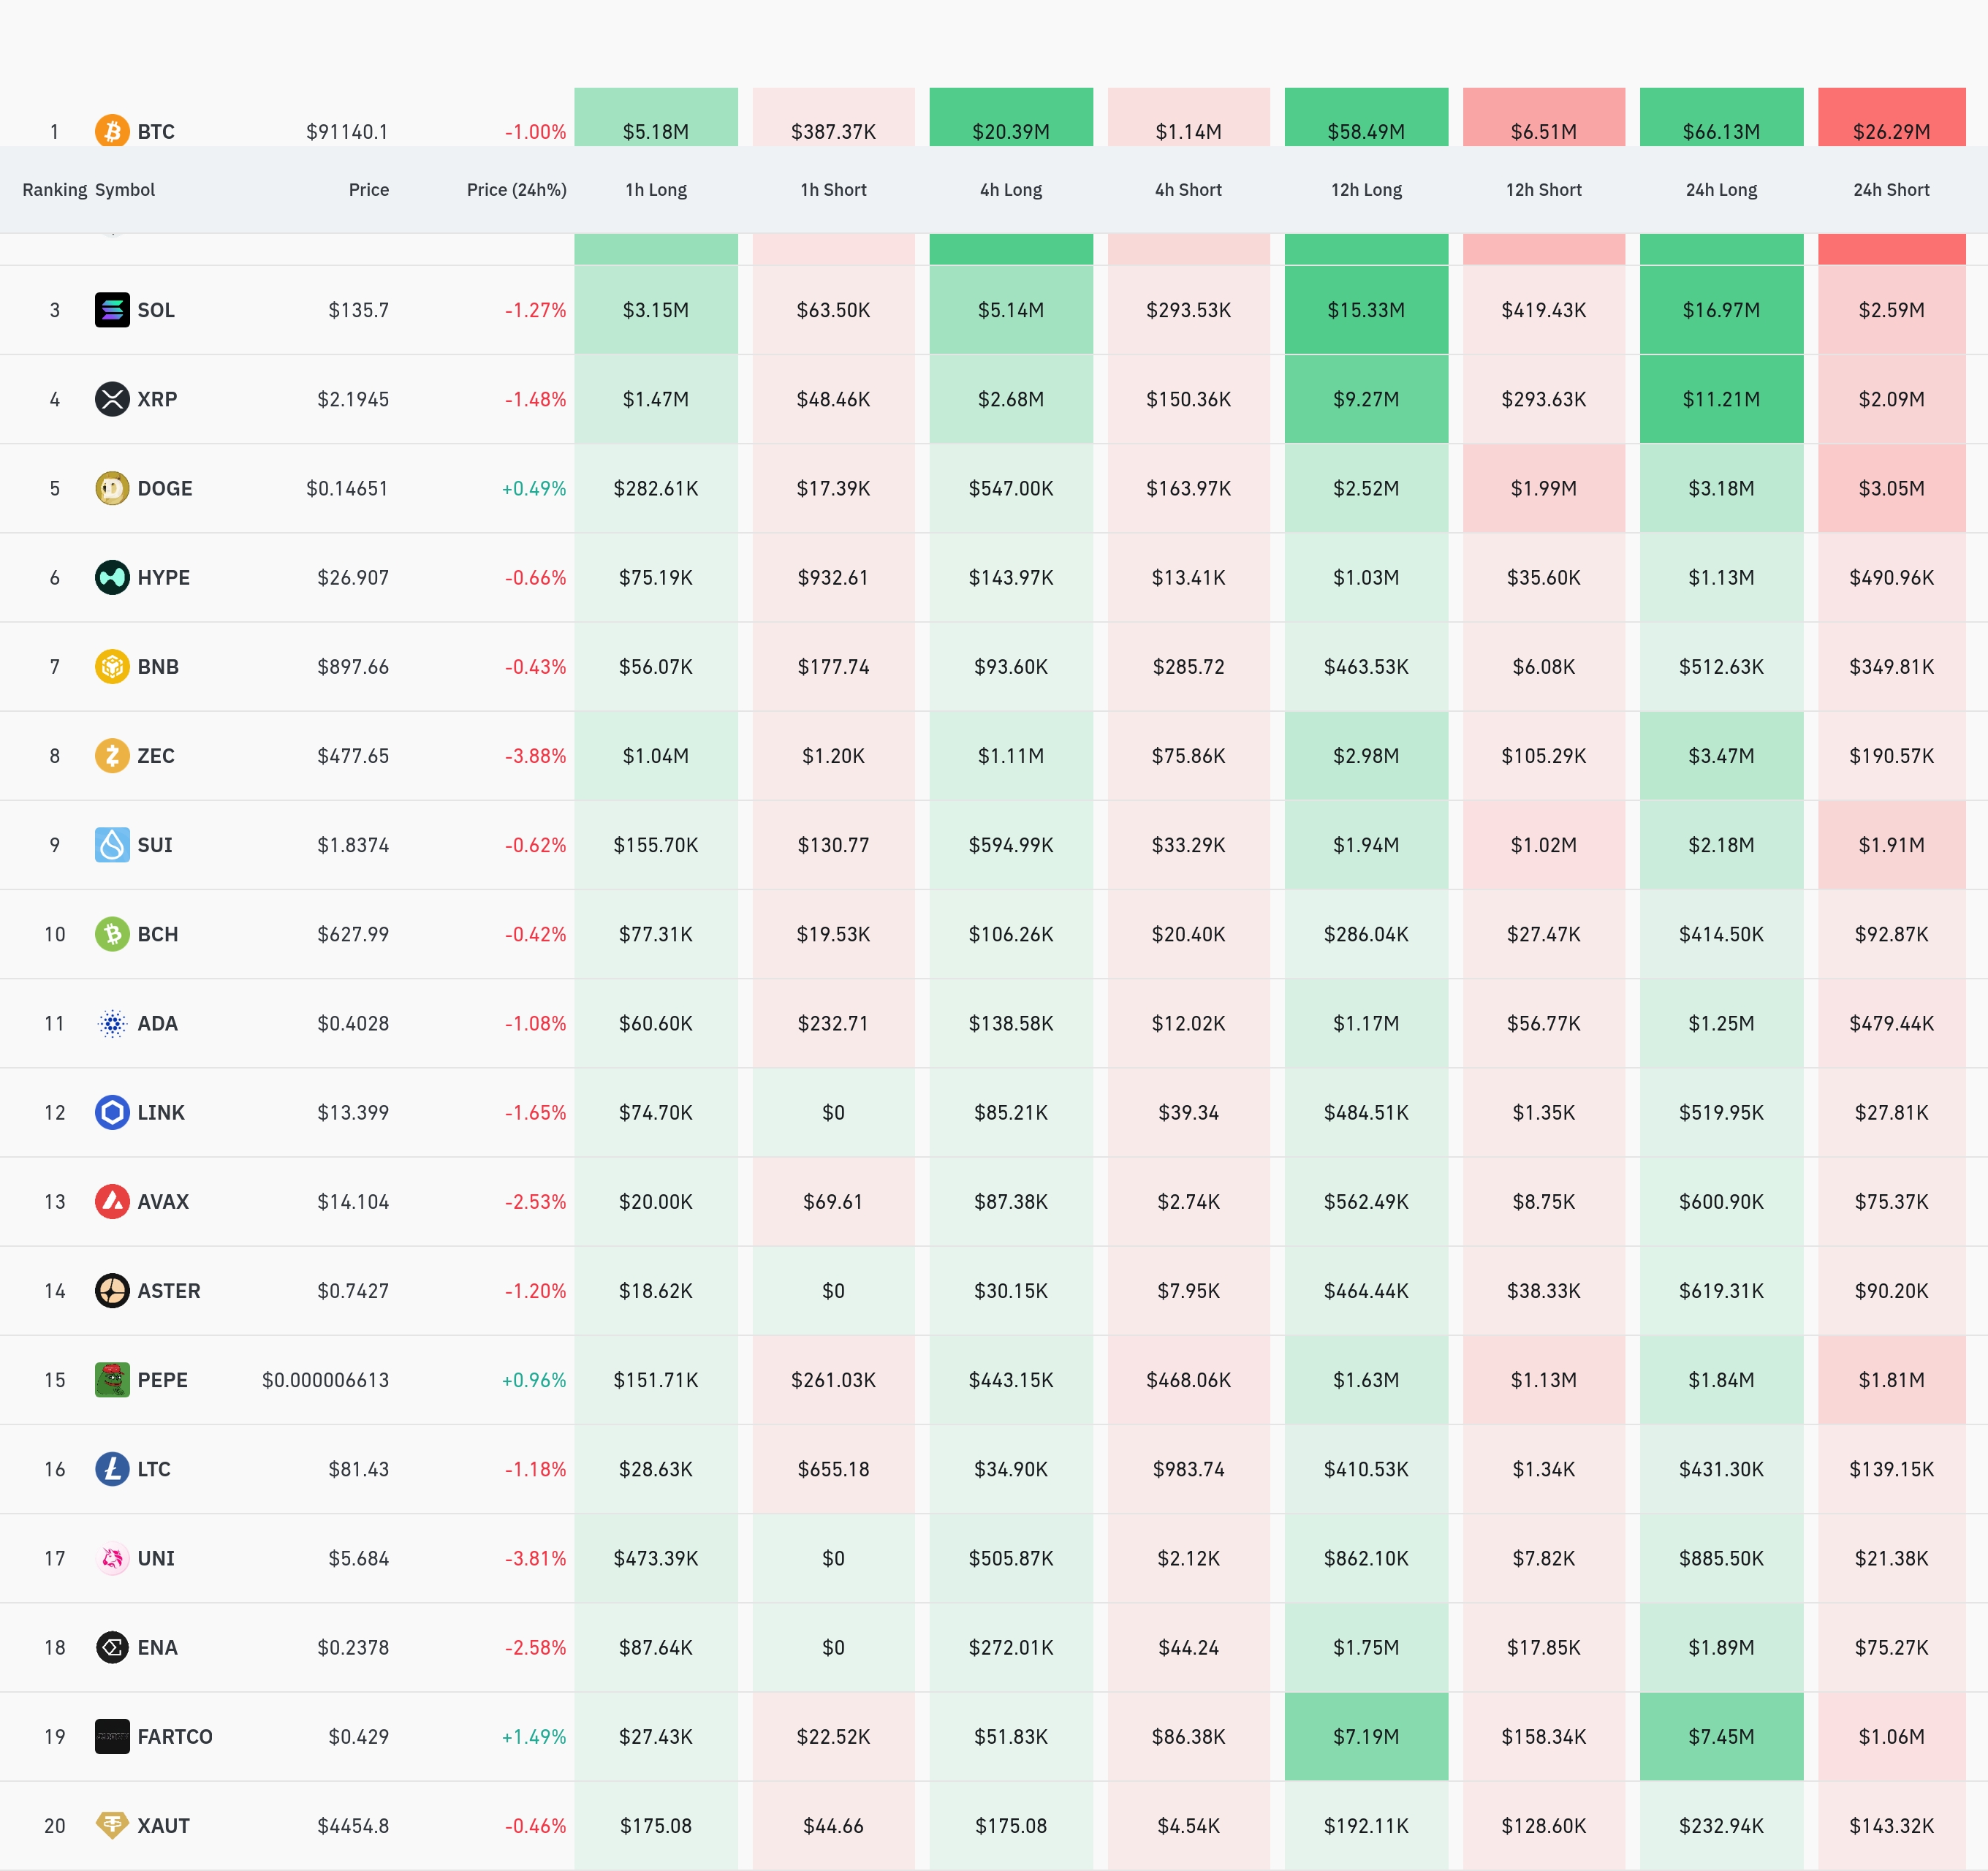Sort by the 1h Long column header
The height and width of the screenshot is (1871, 1988).
click(x=656, y=190)
